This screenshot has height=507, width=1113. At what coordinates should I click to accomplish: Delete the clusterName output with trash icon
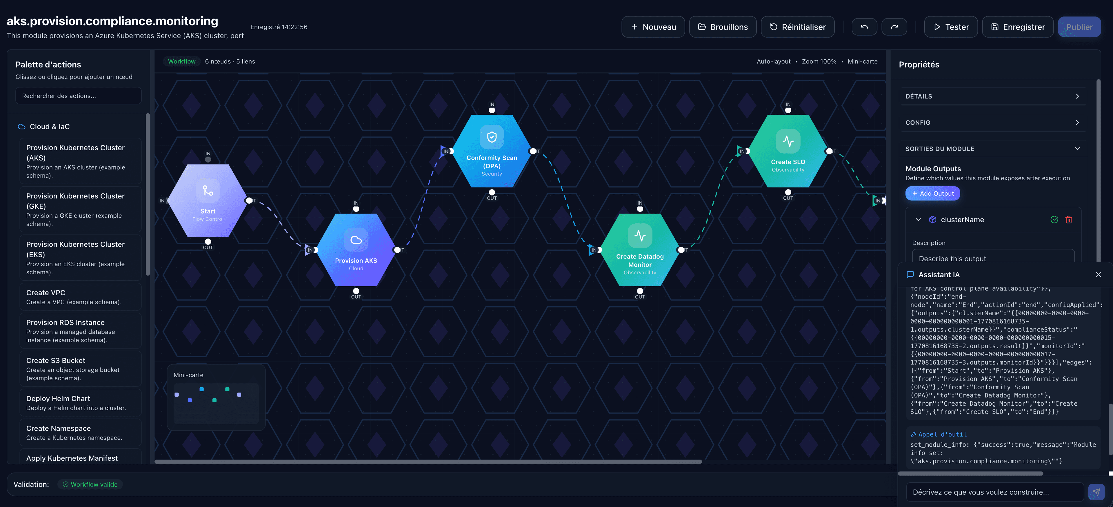(1068, 219)
